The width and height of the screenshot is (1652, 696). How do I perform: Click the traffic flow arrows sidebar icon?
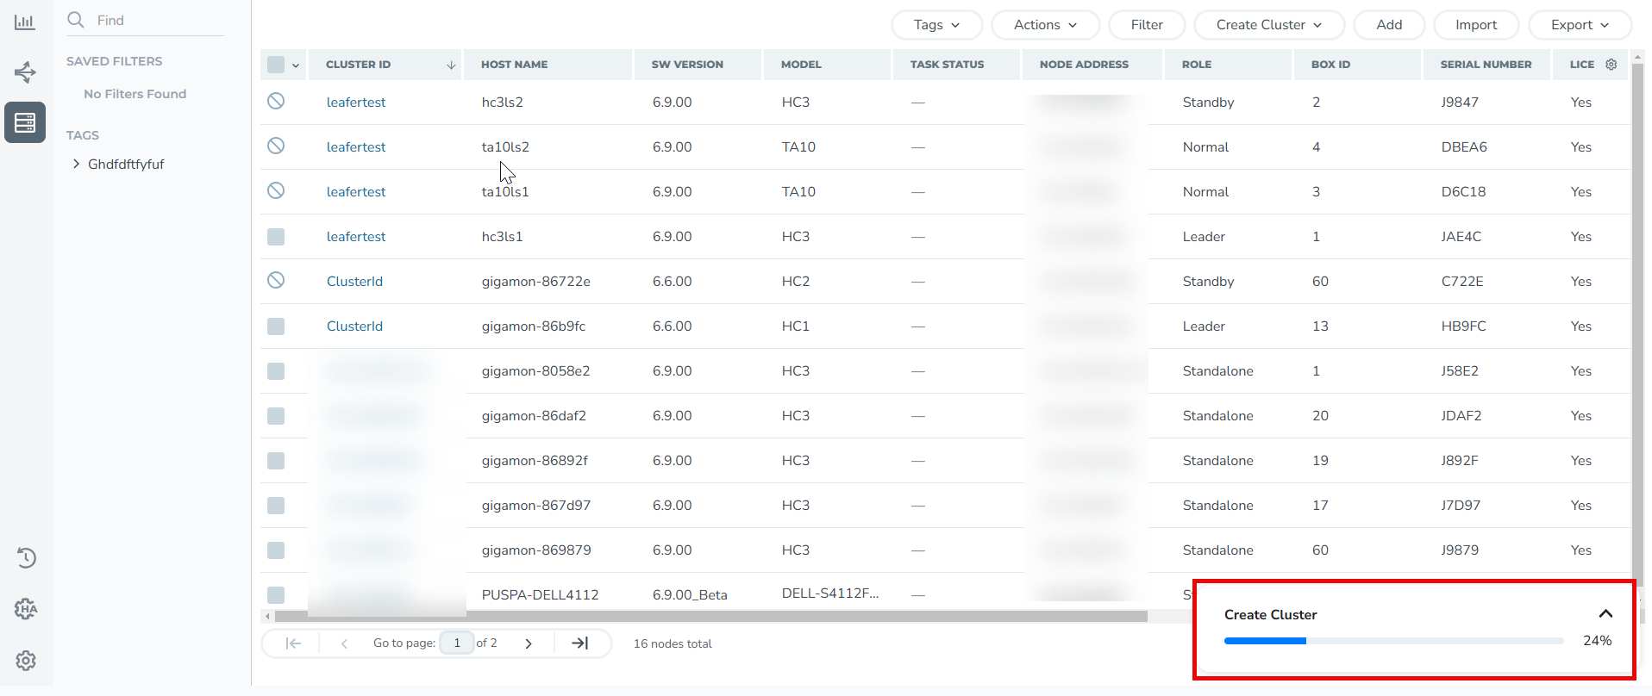click(x=25, y=72)
